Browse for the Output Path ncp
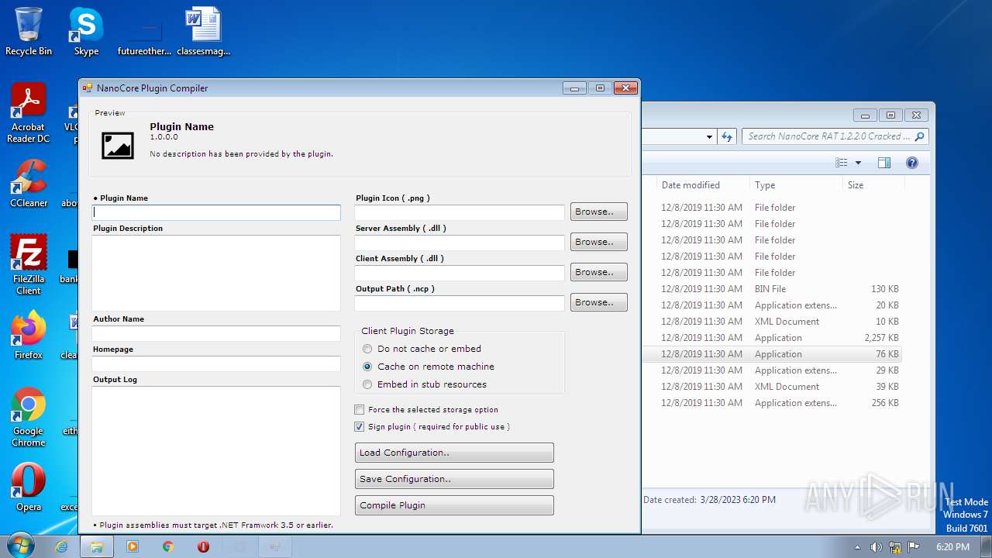Screen dimensions: 992x558 coord(599,302)
